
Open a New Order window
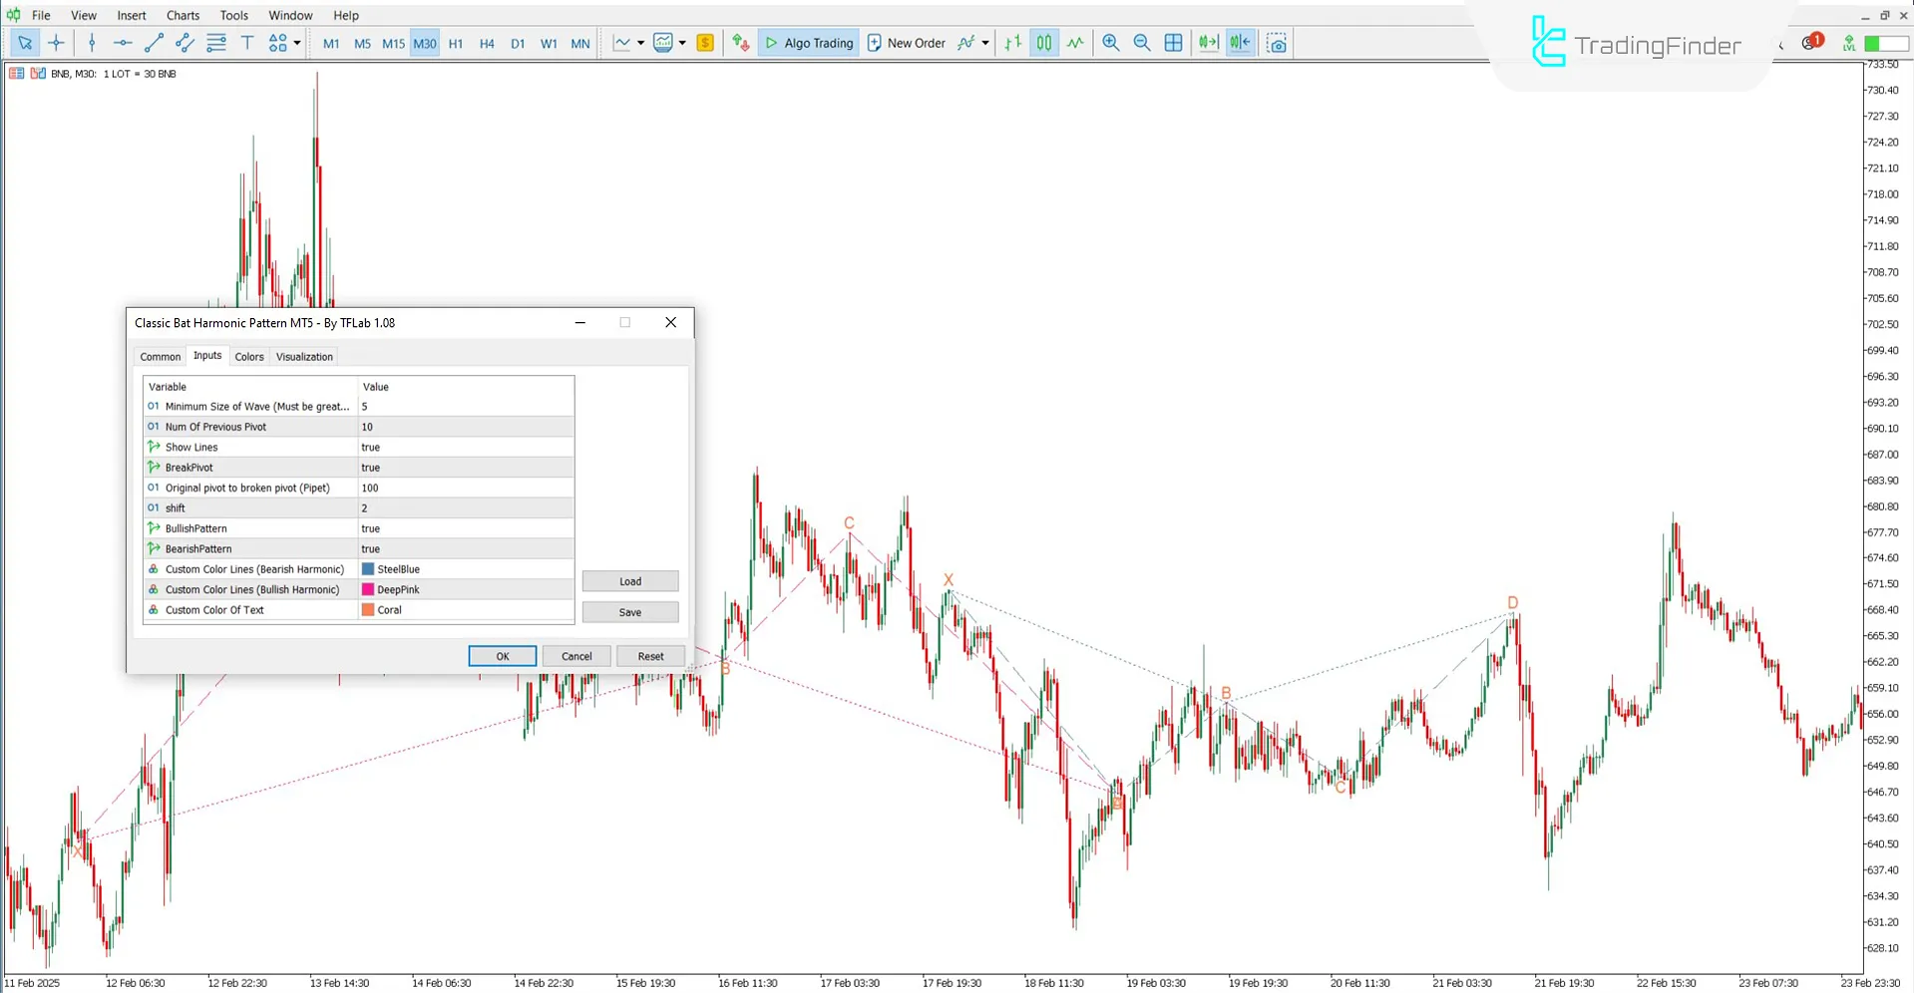(906, 43)
